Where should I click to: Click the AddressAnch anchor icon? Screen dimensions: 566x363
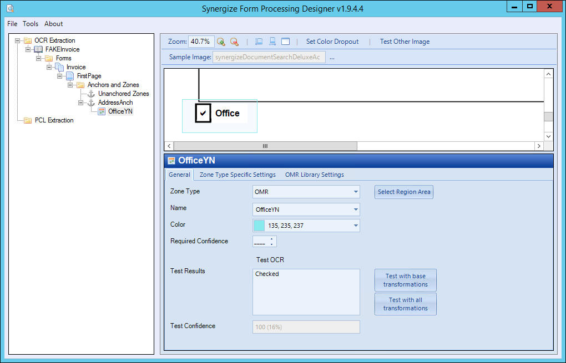click(x=92, y=103)
